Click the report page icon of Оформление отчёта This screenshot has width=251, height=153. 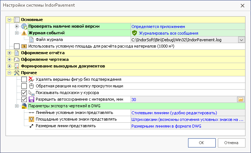[x=17, y=53]
